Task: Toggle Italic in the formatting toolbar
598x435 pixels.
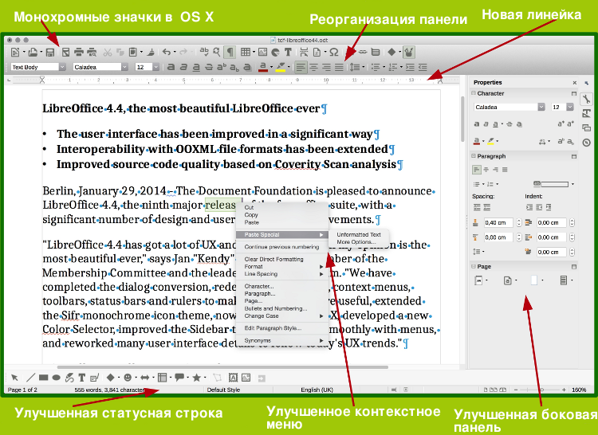Action: coord(183,67)
